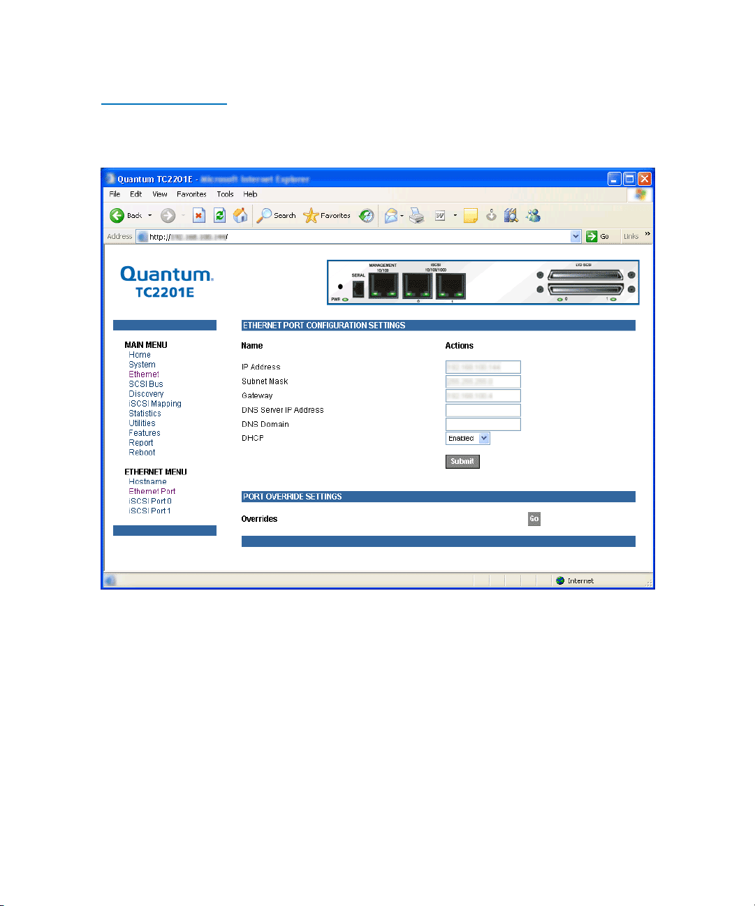755x906 pixels.
Task: Click the DNS Server IP Address field
Action: coord(483,410)
